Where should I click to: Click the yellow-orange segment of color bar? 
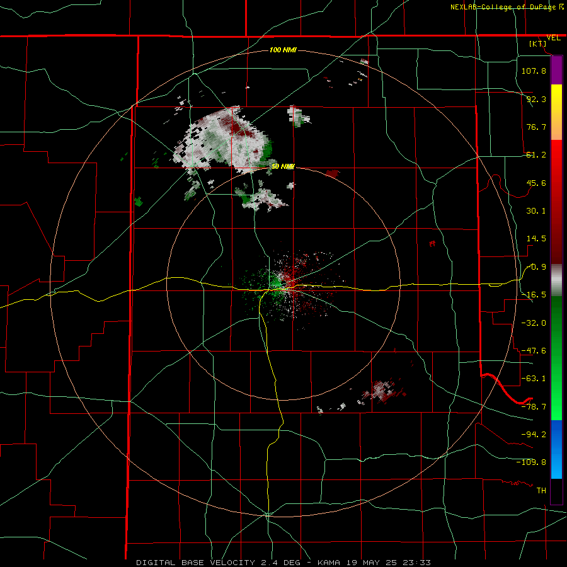[556, 112]
